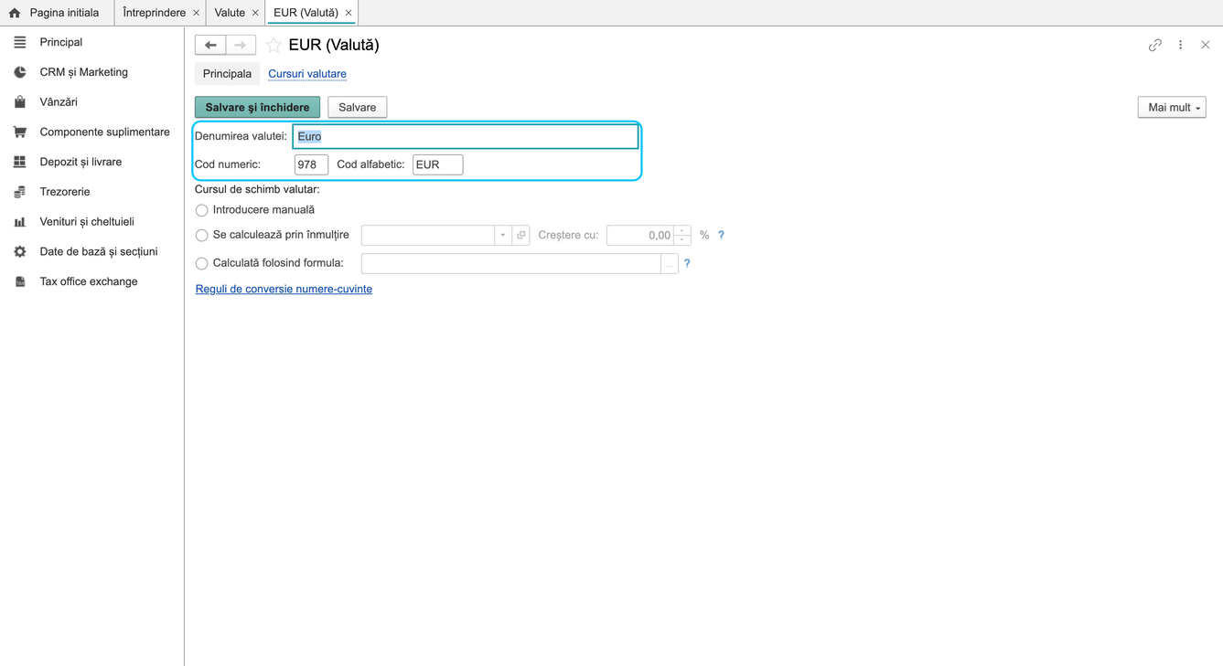This screenshot has width=1223, height=666.
Task: Open CRM și Marketing pie chart icon
Action: (19, 72)
